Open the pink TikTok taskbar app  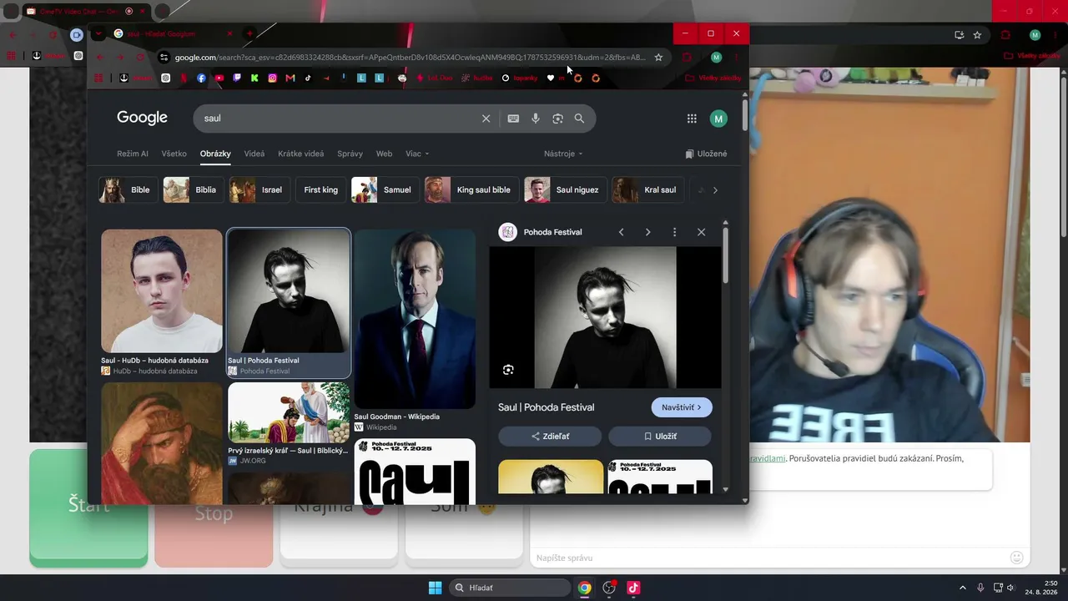click(x=633, y=588)
